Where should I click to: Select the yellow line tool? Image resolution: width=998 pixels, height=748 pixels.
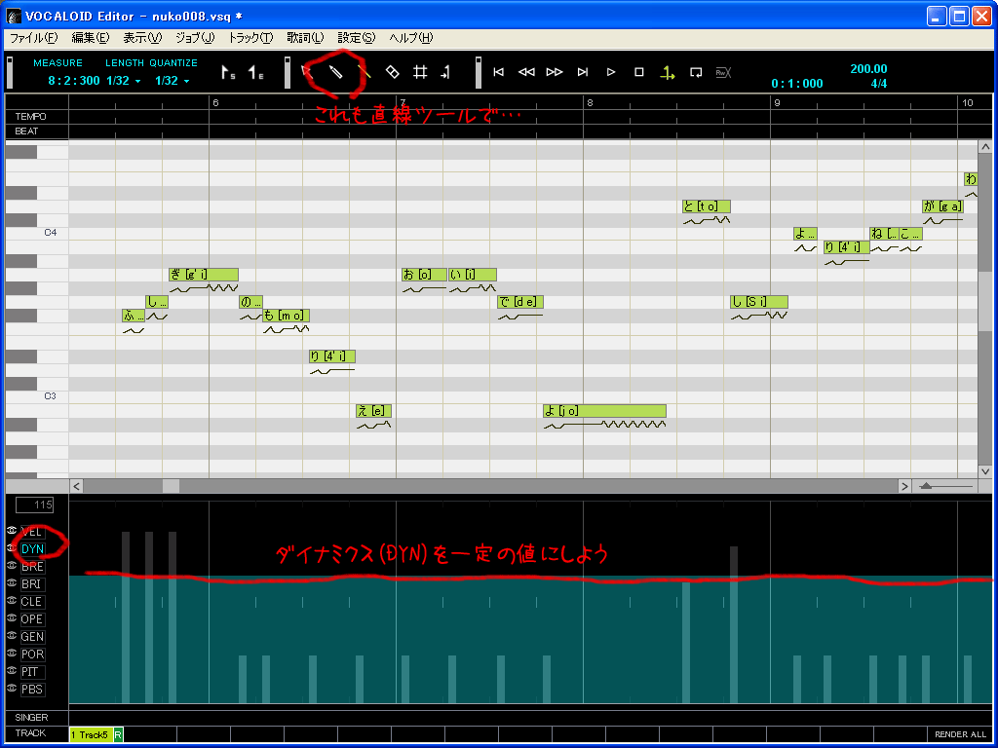pos(365,72)
